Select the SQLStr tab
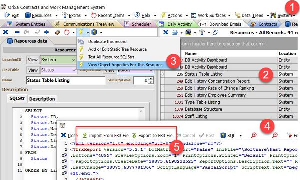 pos(17,98)
